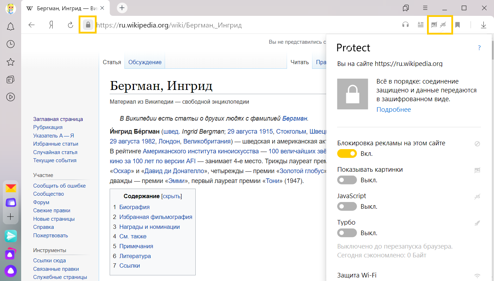The height and width of the screenshot is (281, 494).
Task: Go back with the arrow button
Action: tap(32, 25)
